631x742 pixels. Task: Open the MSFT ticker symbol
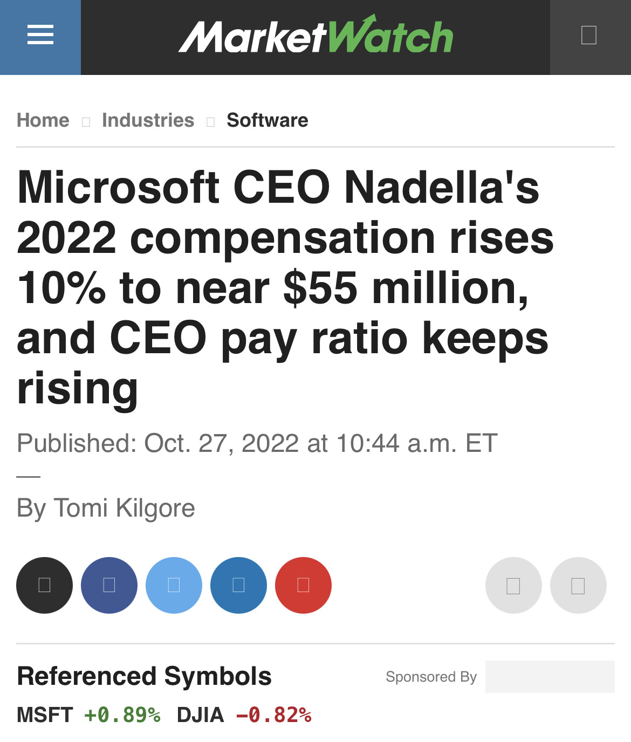[x=45, y=715]
